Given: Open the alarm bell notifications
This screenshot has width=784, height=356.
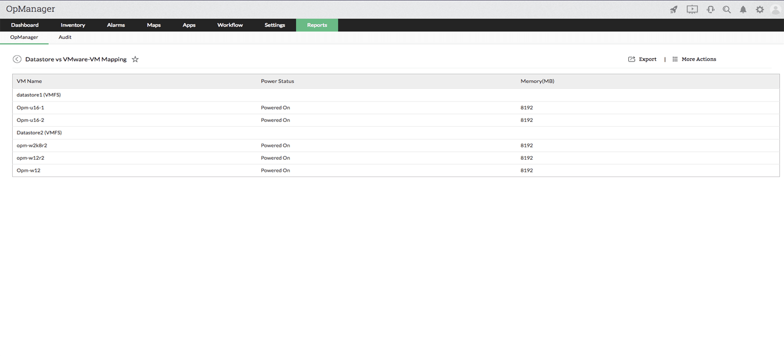Looking at the screenshot, I should (x=743, y=9).
